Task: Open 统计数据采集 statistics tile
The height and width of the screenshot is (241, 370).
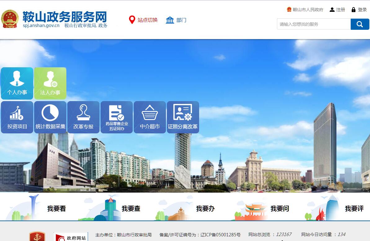Action: click(50, 117)
